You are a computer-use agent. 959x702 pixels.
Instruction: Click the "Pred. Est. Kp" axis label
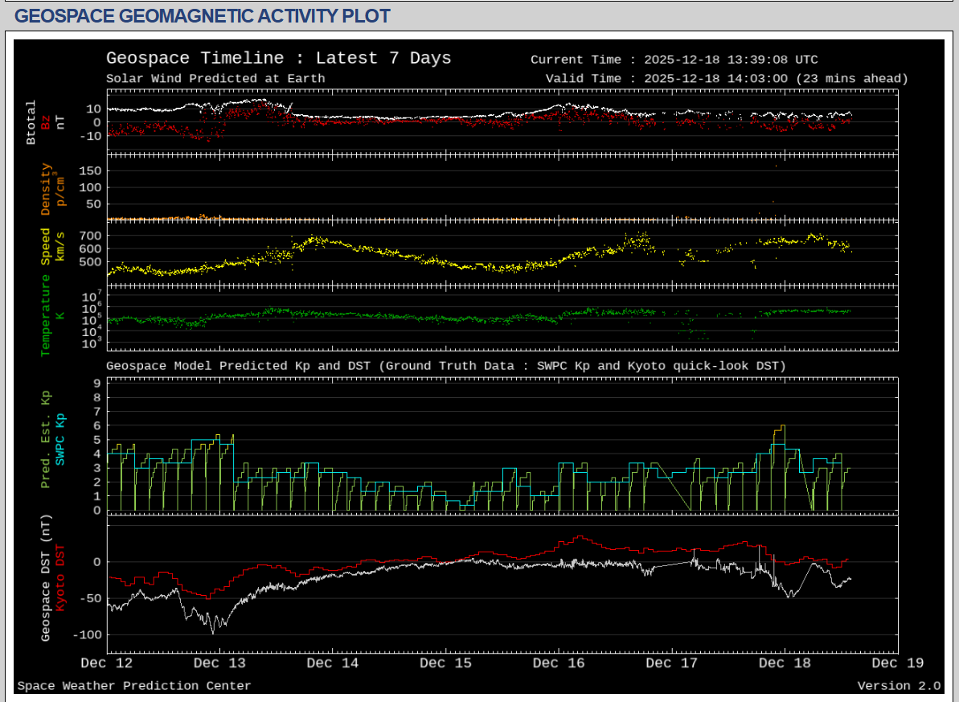point(46,439)
